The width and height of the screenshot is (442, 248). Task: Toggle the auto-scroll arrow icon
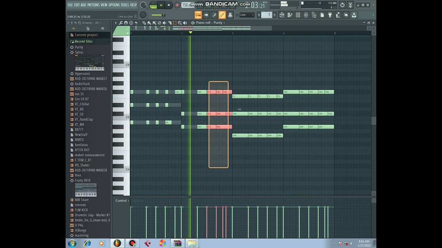click(206, 15)
